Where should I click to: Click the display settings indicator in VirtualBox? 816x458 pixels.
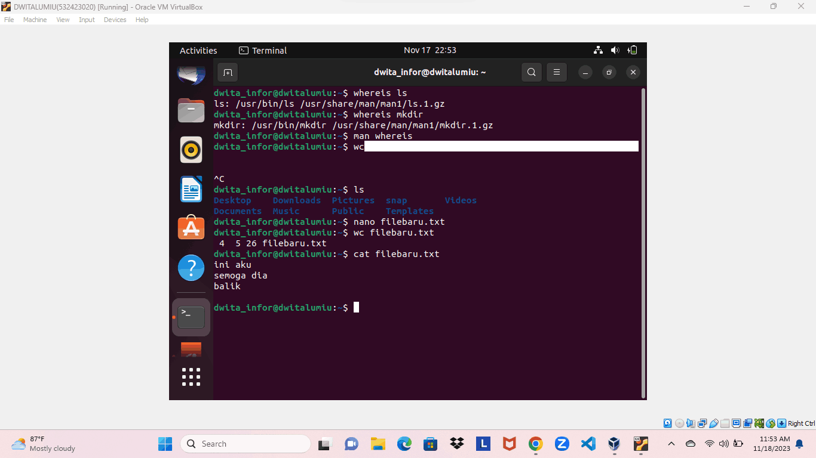pos(737,423)
